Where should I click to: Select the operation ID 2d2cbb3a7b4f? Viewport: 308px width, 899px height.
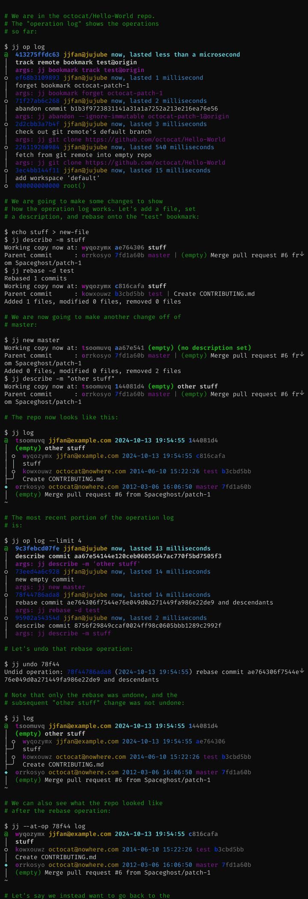[x=37, y=124]
